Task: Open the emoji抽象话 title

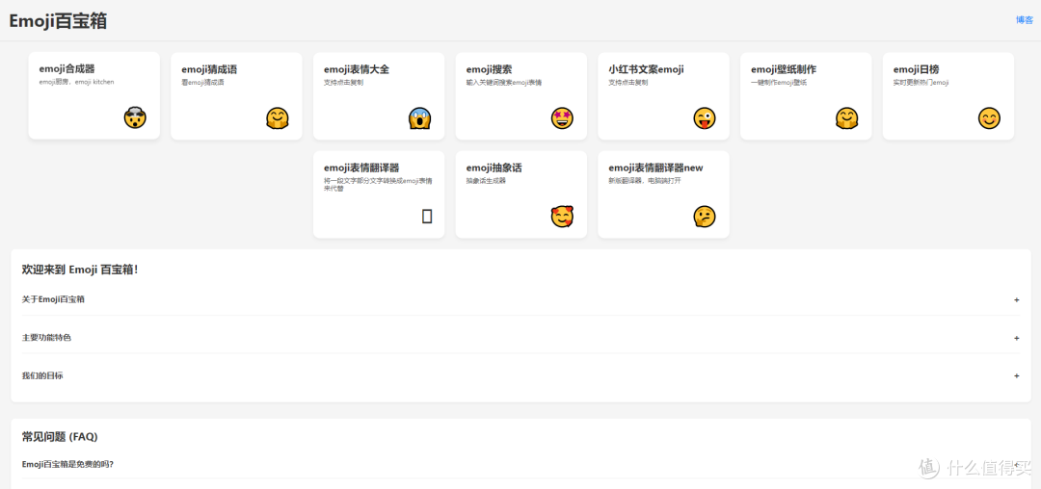Action: point(494,167)
